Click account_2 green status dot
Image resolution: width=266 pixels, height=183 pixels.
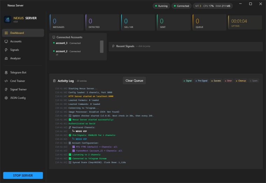click(x=54, y=51)
